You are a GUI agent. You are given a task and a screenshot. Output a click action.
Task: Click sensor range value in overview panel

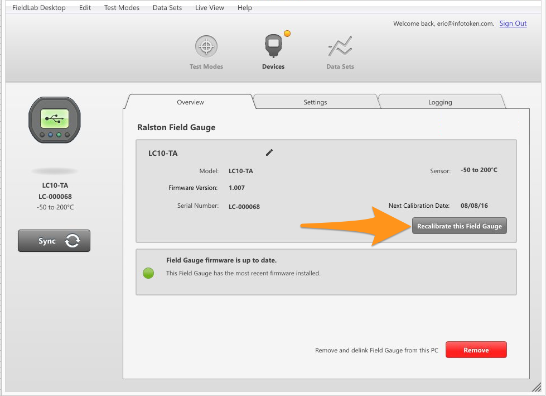coord(479,170)
